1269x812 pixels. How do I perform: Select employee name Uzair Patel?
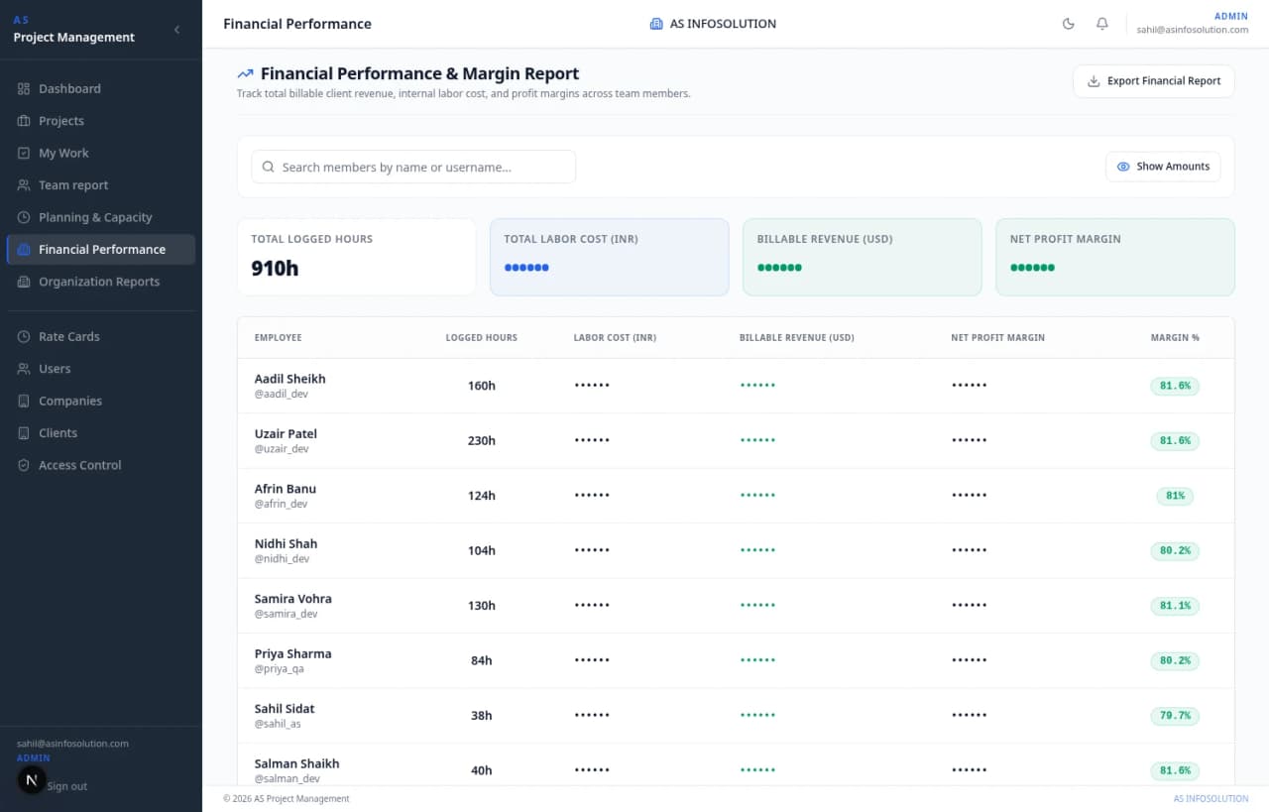(286, 433)
